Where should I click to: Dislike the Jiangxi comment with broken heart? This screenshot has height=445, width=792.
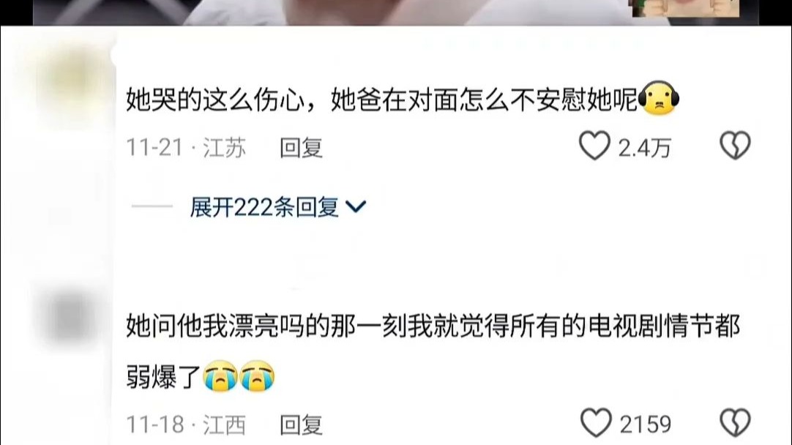(x=735, y=423)
